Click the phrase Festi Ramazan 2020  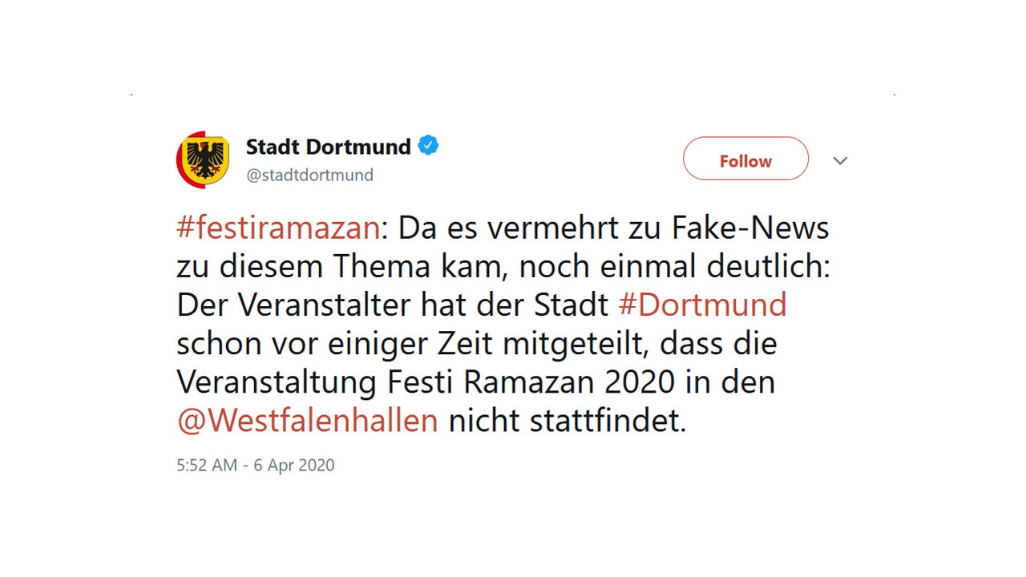531,382
